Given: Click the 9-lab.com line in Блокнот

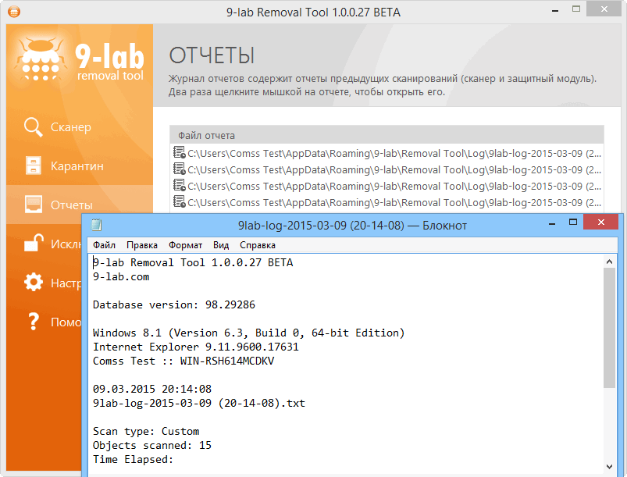Looking at the screenshot, I should click(x=121, y=276).
